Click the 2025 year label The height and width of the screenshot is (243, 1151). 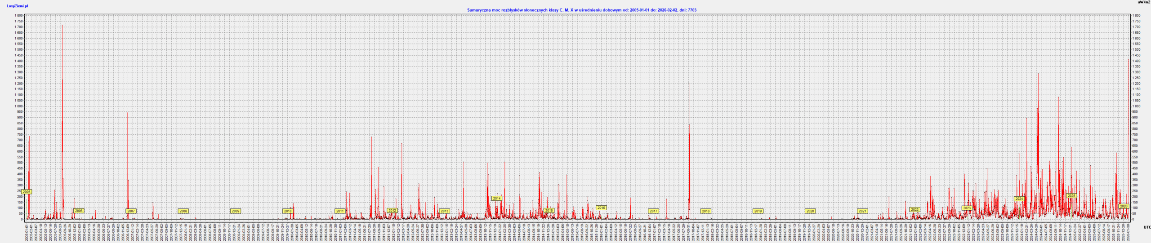coord(1071,195)
